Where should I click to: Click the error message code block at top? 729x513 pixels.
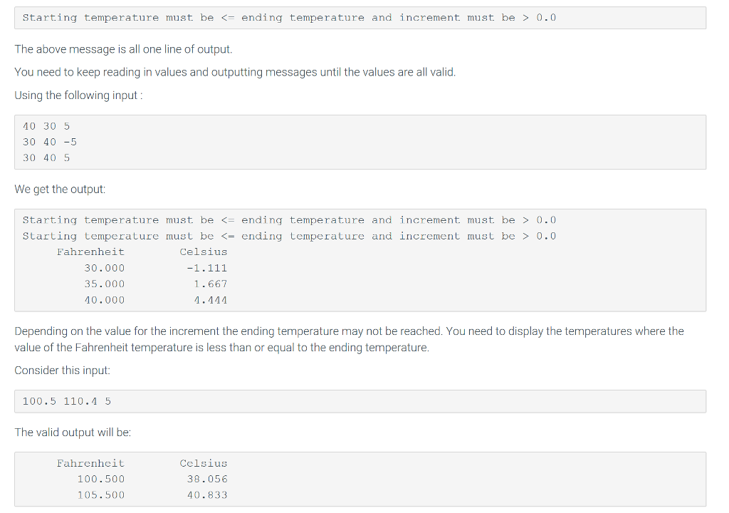[360, 18]
